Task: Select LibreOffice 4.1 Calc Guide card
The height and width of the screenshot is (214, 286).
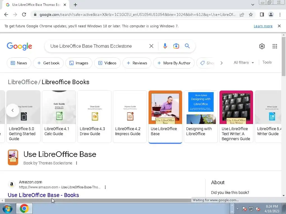Action: tap(59, 116)
